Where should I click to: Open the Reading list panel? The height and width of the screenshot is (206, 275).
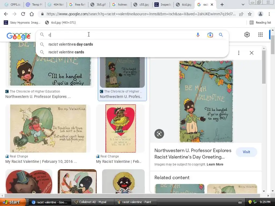260,23
